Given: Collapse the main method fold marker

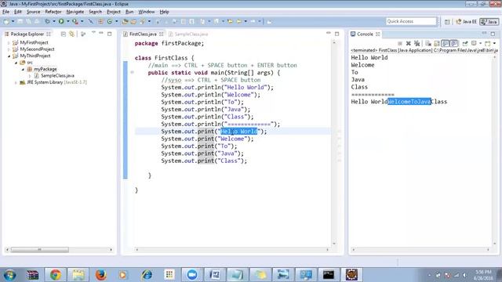Looking at the screenshot, I should click(x=132, y=73).
